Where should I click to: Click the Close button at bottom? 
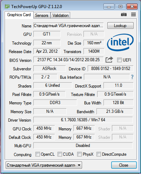[124, 165]
